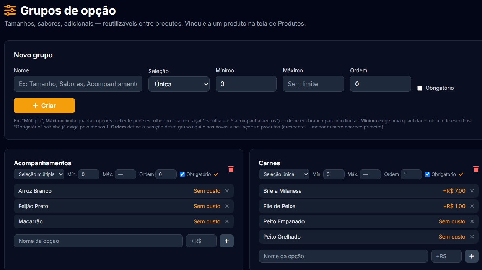Click the Grupos de opção page title
This screenshot has height=270, width=482.
pyautogui.click(x=68, y=11)
